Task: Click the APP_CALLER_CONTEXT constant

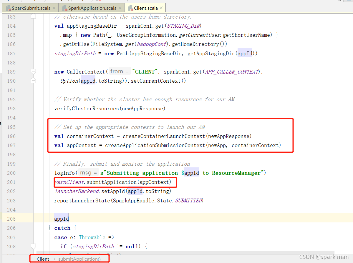Action: (232, 72)
